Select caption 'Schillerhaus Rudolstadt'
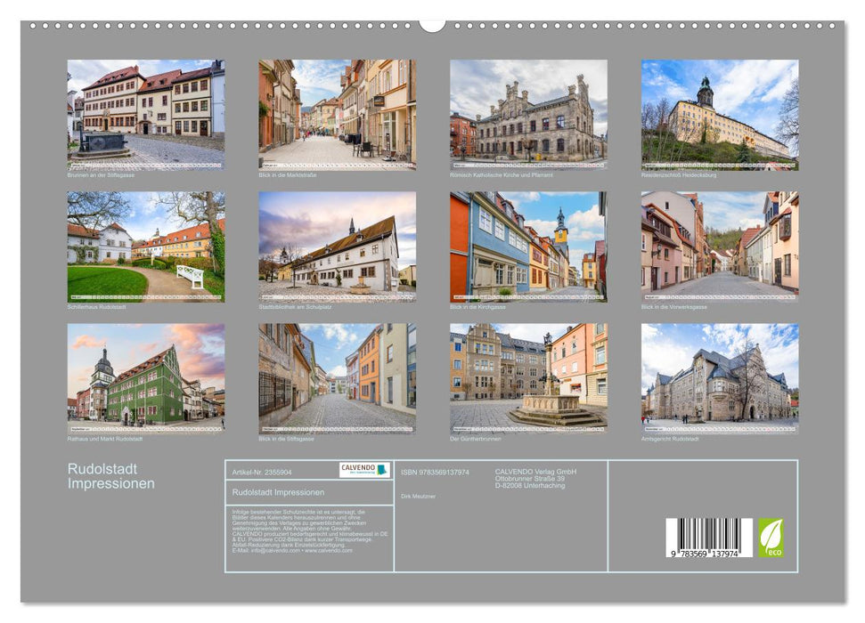This screenshot has width=865, height=623. 96,307
